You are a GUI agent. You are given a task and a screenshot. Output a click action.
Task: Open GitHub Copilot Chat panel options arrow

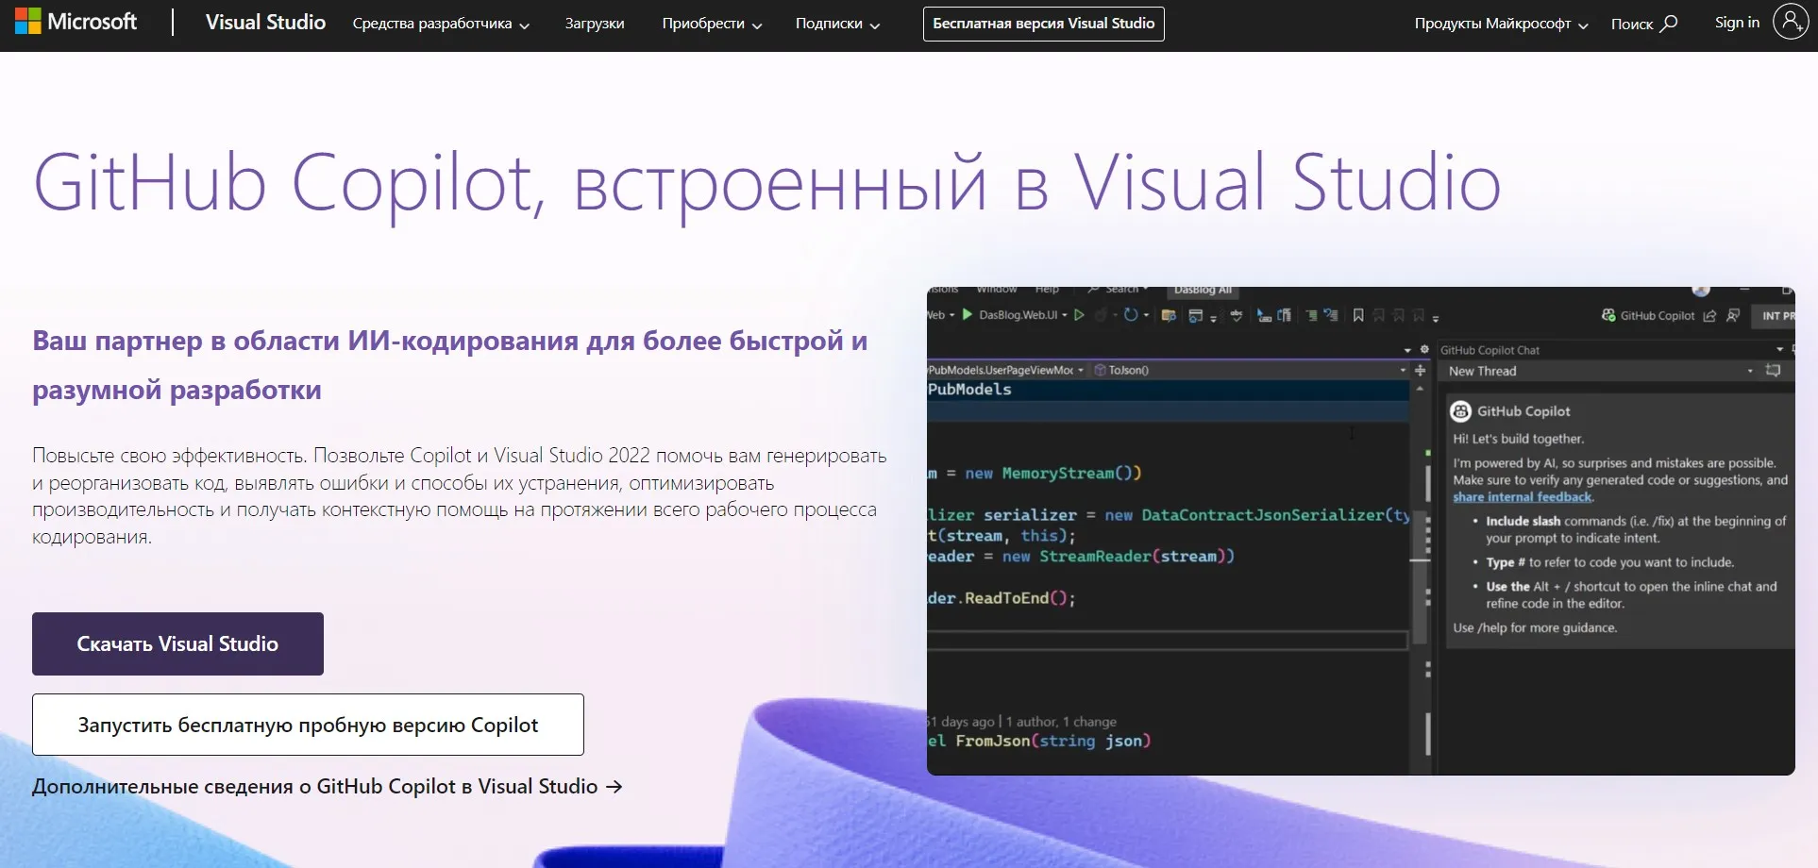tap(1780, 349)
